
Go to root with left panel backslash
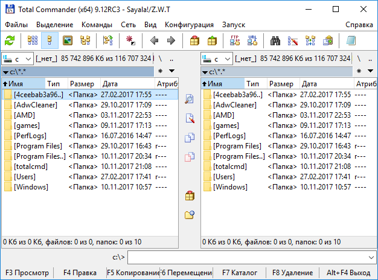point(160,59)
